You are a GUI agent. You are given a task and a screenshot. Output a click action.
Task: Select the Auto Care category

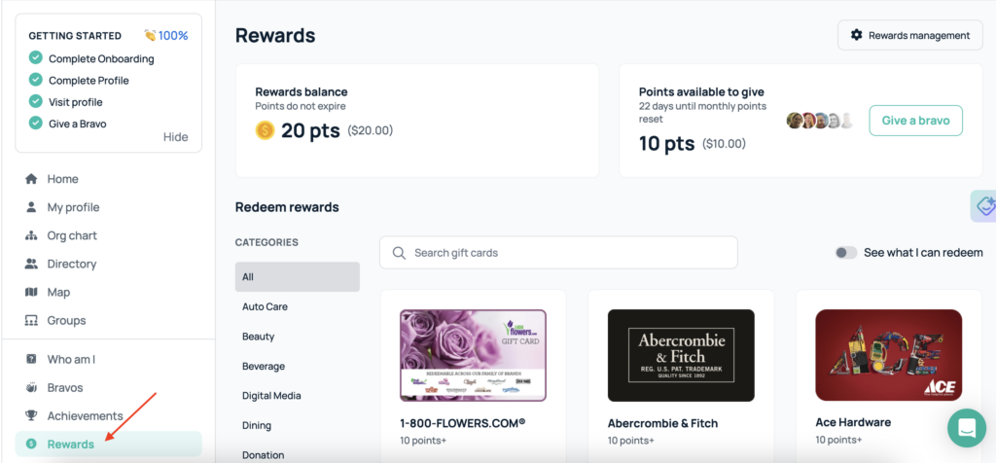click(265, 306)
